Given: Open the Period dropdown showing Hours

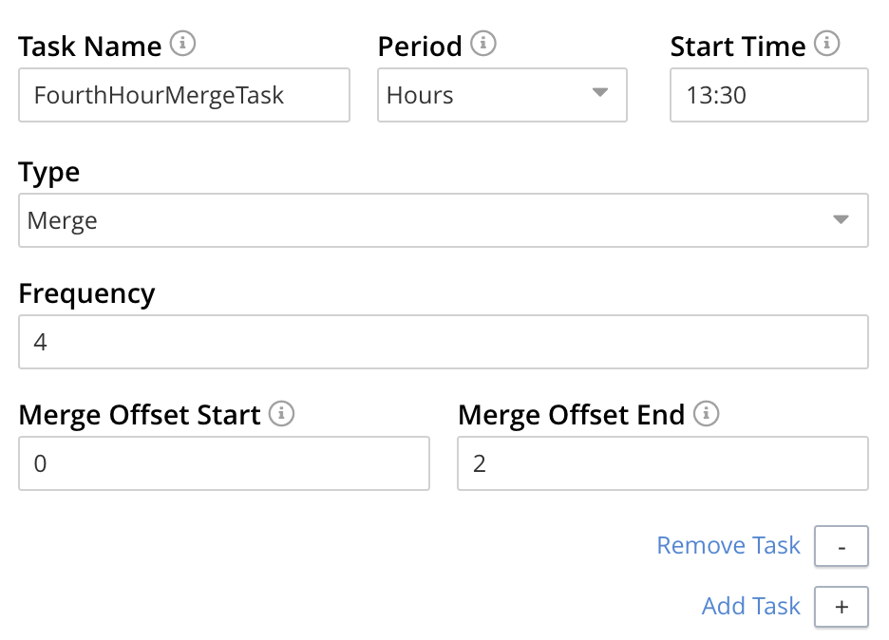Looking at the screenshot, I should point(501,95).
